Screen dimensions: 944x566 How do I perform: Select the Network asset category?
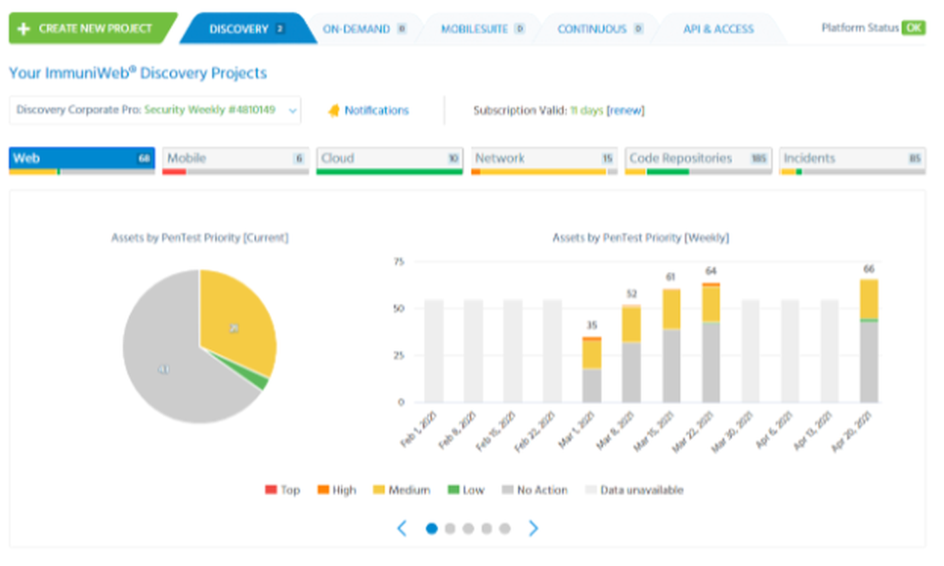[x=543, y=161]
